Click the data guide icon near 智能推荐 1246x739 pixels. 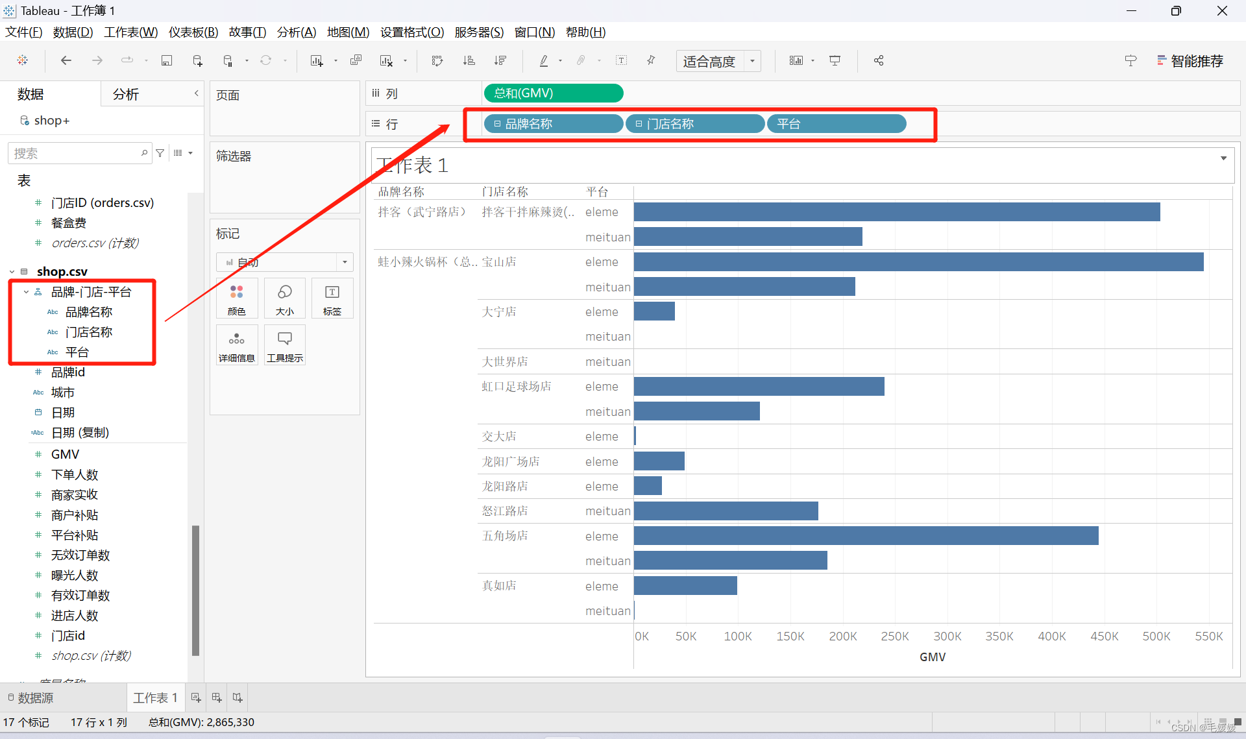[x=1130, y=60]
